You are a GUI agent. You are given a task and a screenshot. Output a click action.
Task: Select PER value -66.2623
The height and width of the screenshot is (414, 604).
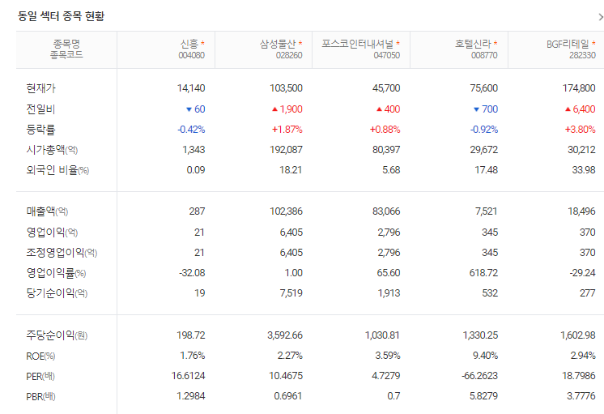(x=480, y=376)
